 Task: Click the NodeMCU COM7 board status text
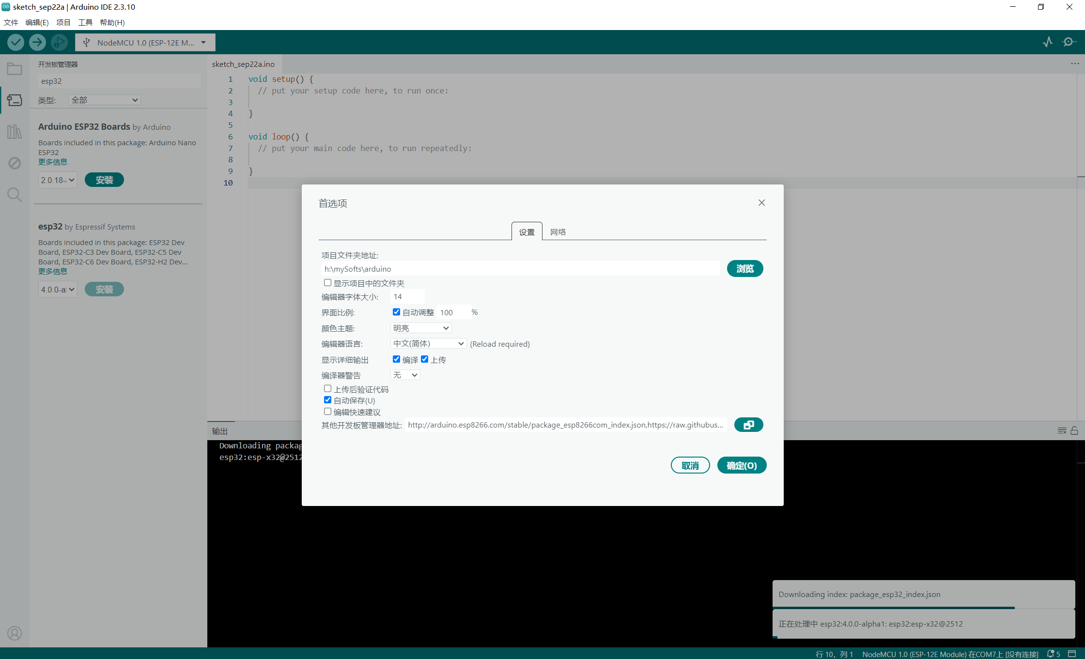click(x=950, y=654)
